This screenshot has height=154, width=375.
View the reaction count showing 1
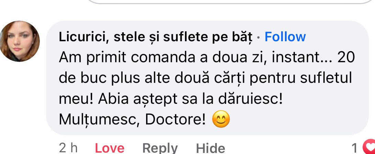(355, 148)
